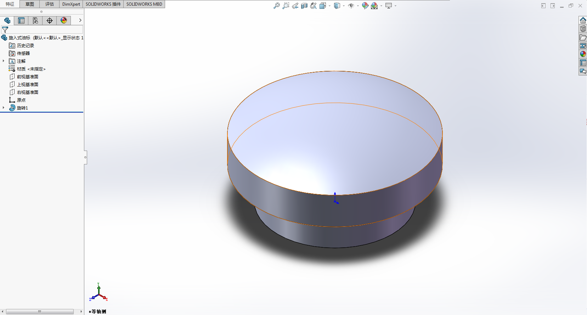The height and width of the screenshot is (315, 587).
Task: Click the Zoom to Fit icon
Action: coord(277,6)
